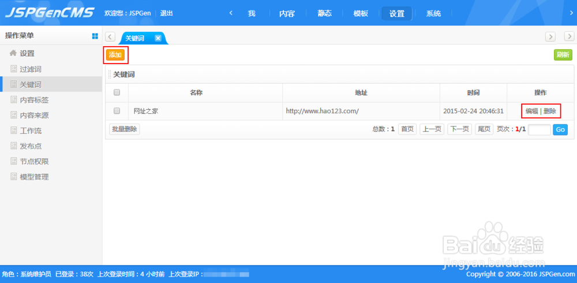Viewport: 577px width, 283px height.
Task: Open the 设置 top menu
Action: click(x=397, y=14)
